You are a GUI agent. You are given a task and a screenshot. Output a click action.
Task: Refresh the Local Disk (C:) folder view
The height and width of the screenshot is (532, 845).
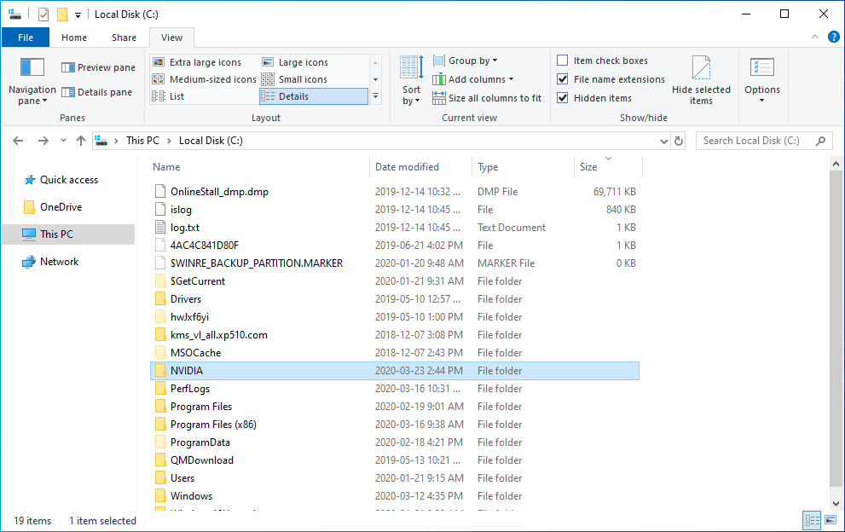click(x=679, y=141)
